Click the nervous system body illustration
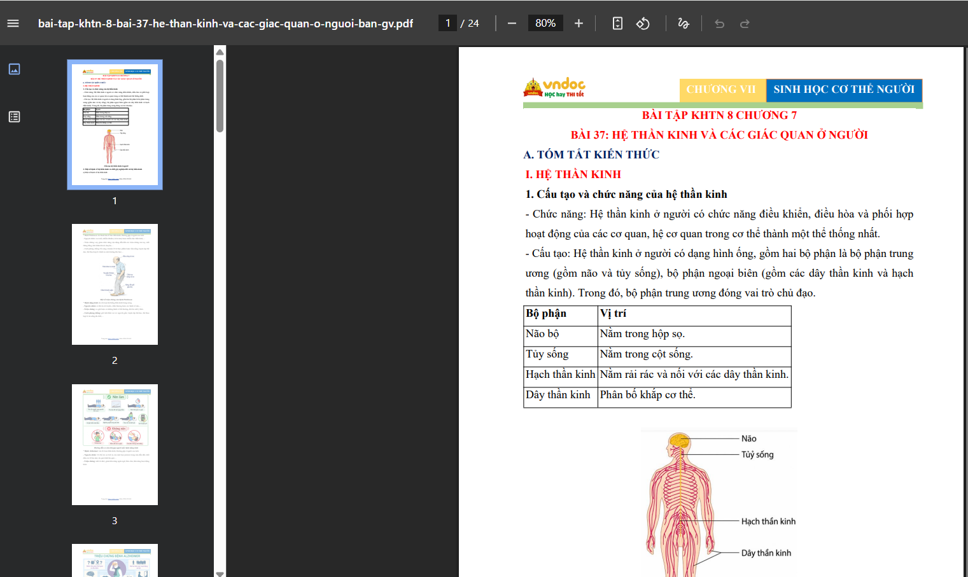Viewport: 968px width, 577px height. pyautogui.click(x=682, y=504)
